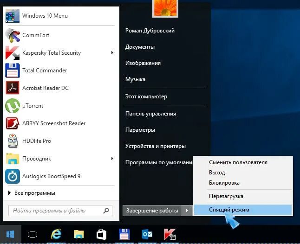
Task: Open Программы по умолчанию
Action: tap(159, 162)
